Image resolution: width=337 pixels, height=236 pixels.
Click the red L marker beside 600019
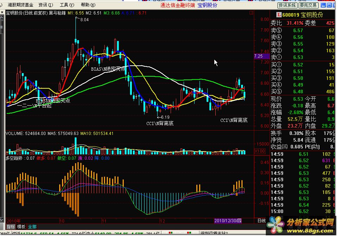click(279, 14)
